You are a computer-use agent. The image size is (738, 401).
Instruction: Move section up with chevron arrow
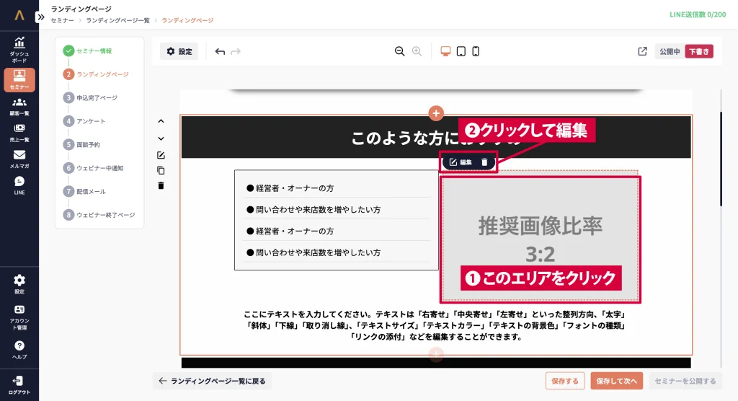(x=161, y=121)
